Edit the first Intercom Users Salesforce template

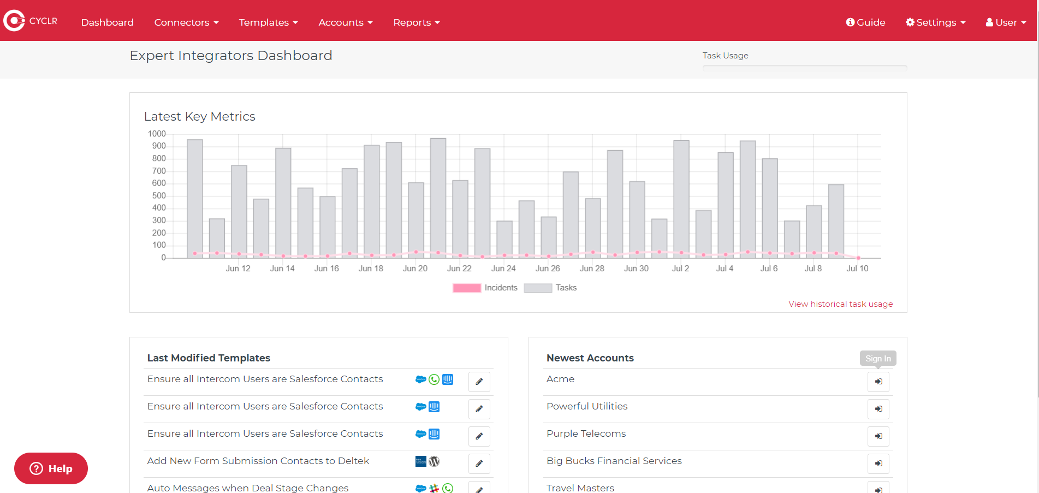(x=479, y=382)
